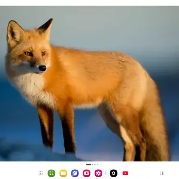Open the red Camera app

(x=87, y=173)
